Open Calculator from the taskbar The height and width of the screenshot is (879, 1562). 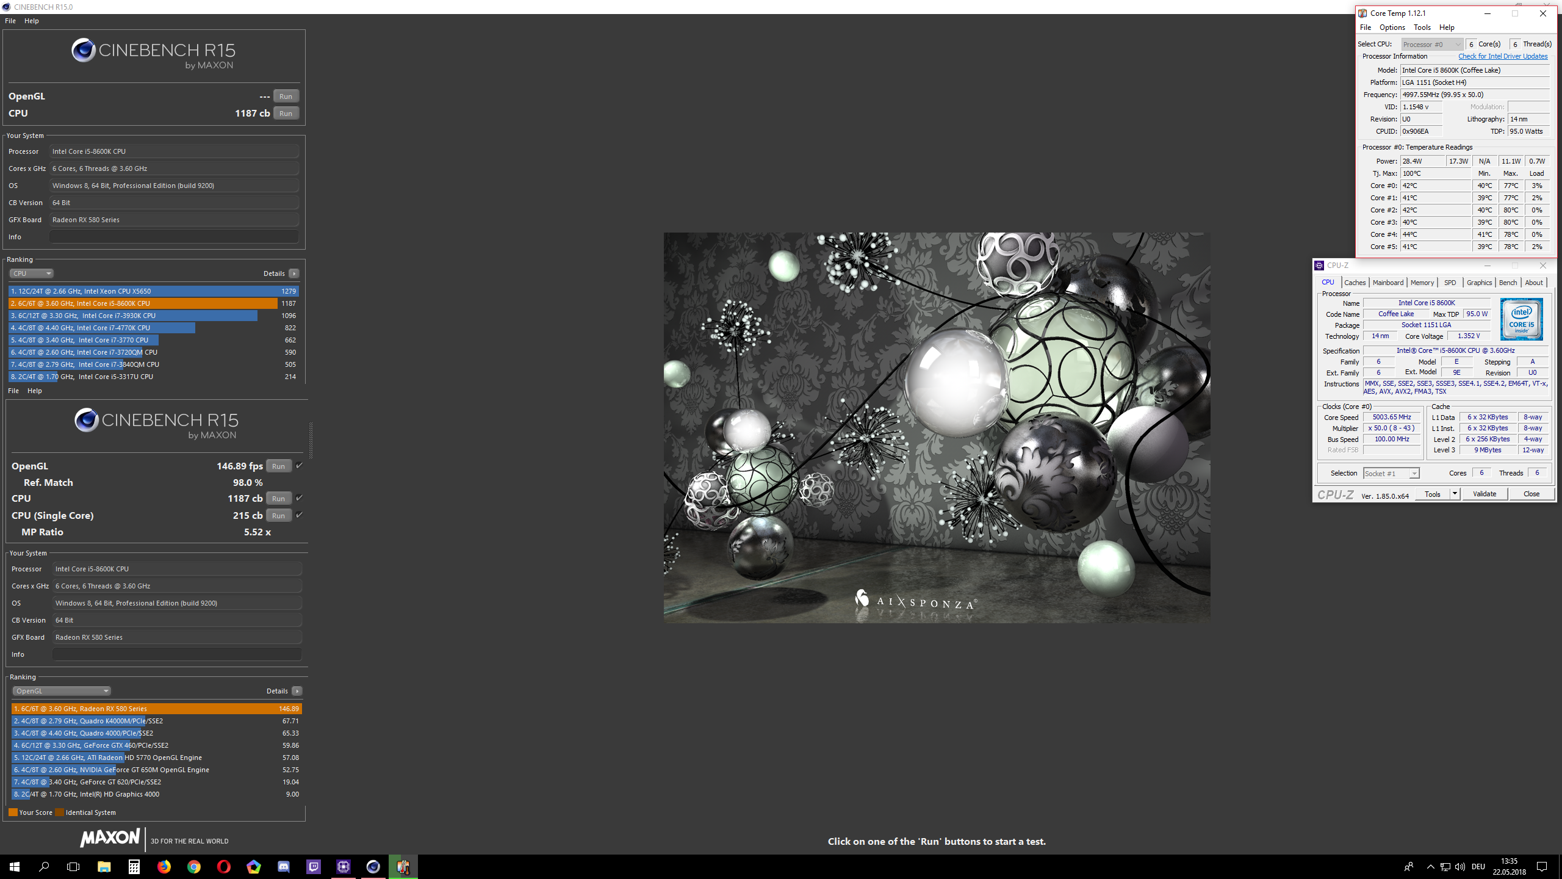pyautogui.click(x=134, y=866)
